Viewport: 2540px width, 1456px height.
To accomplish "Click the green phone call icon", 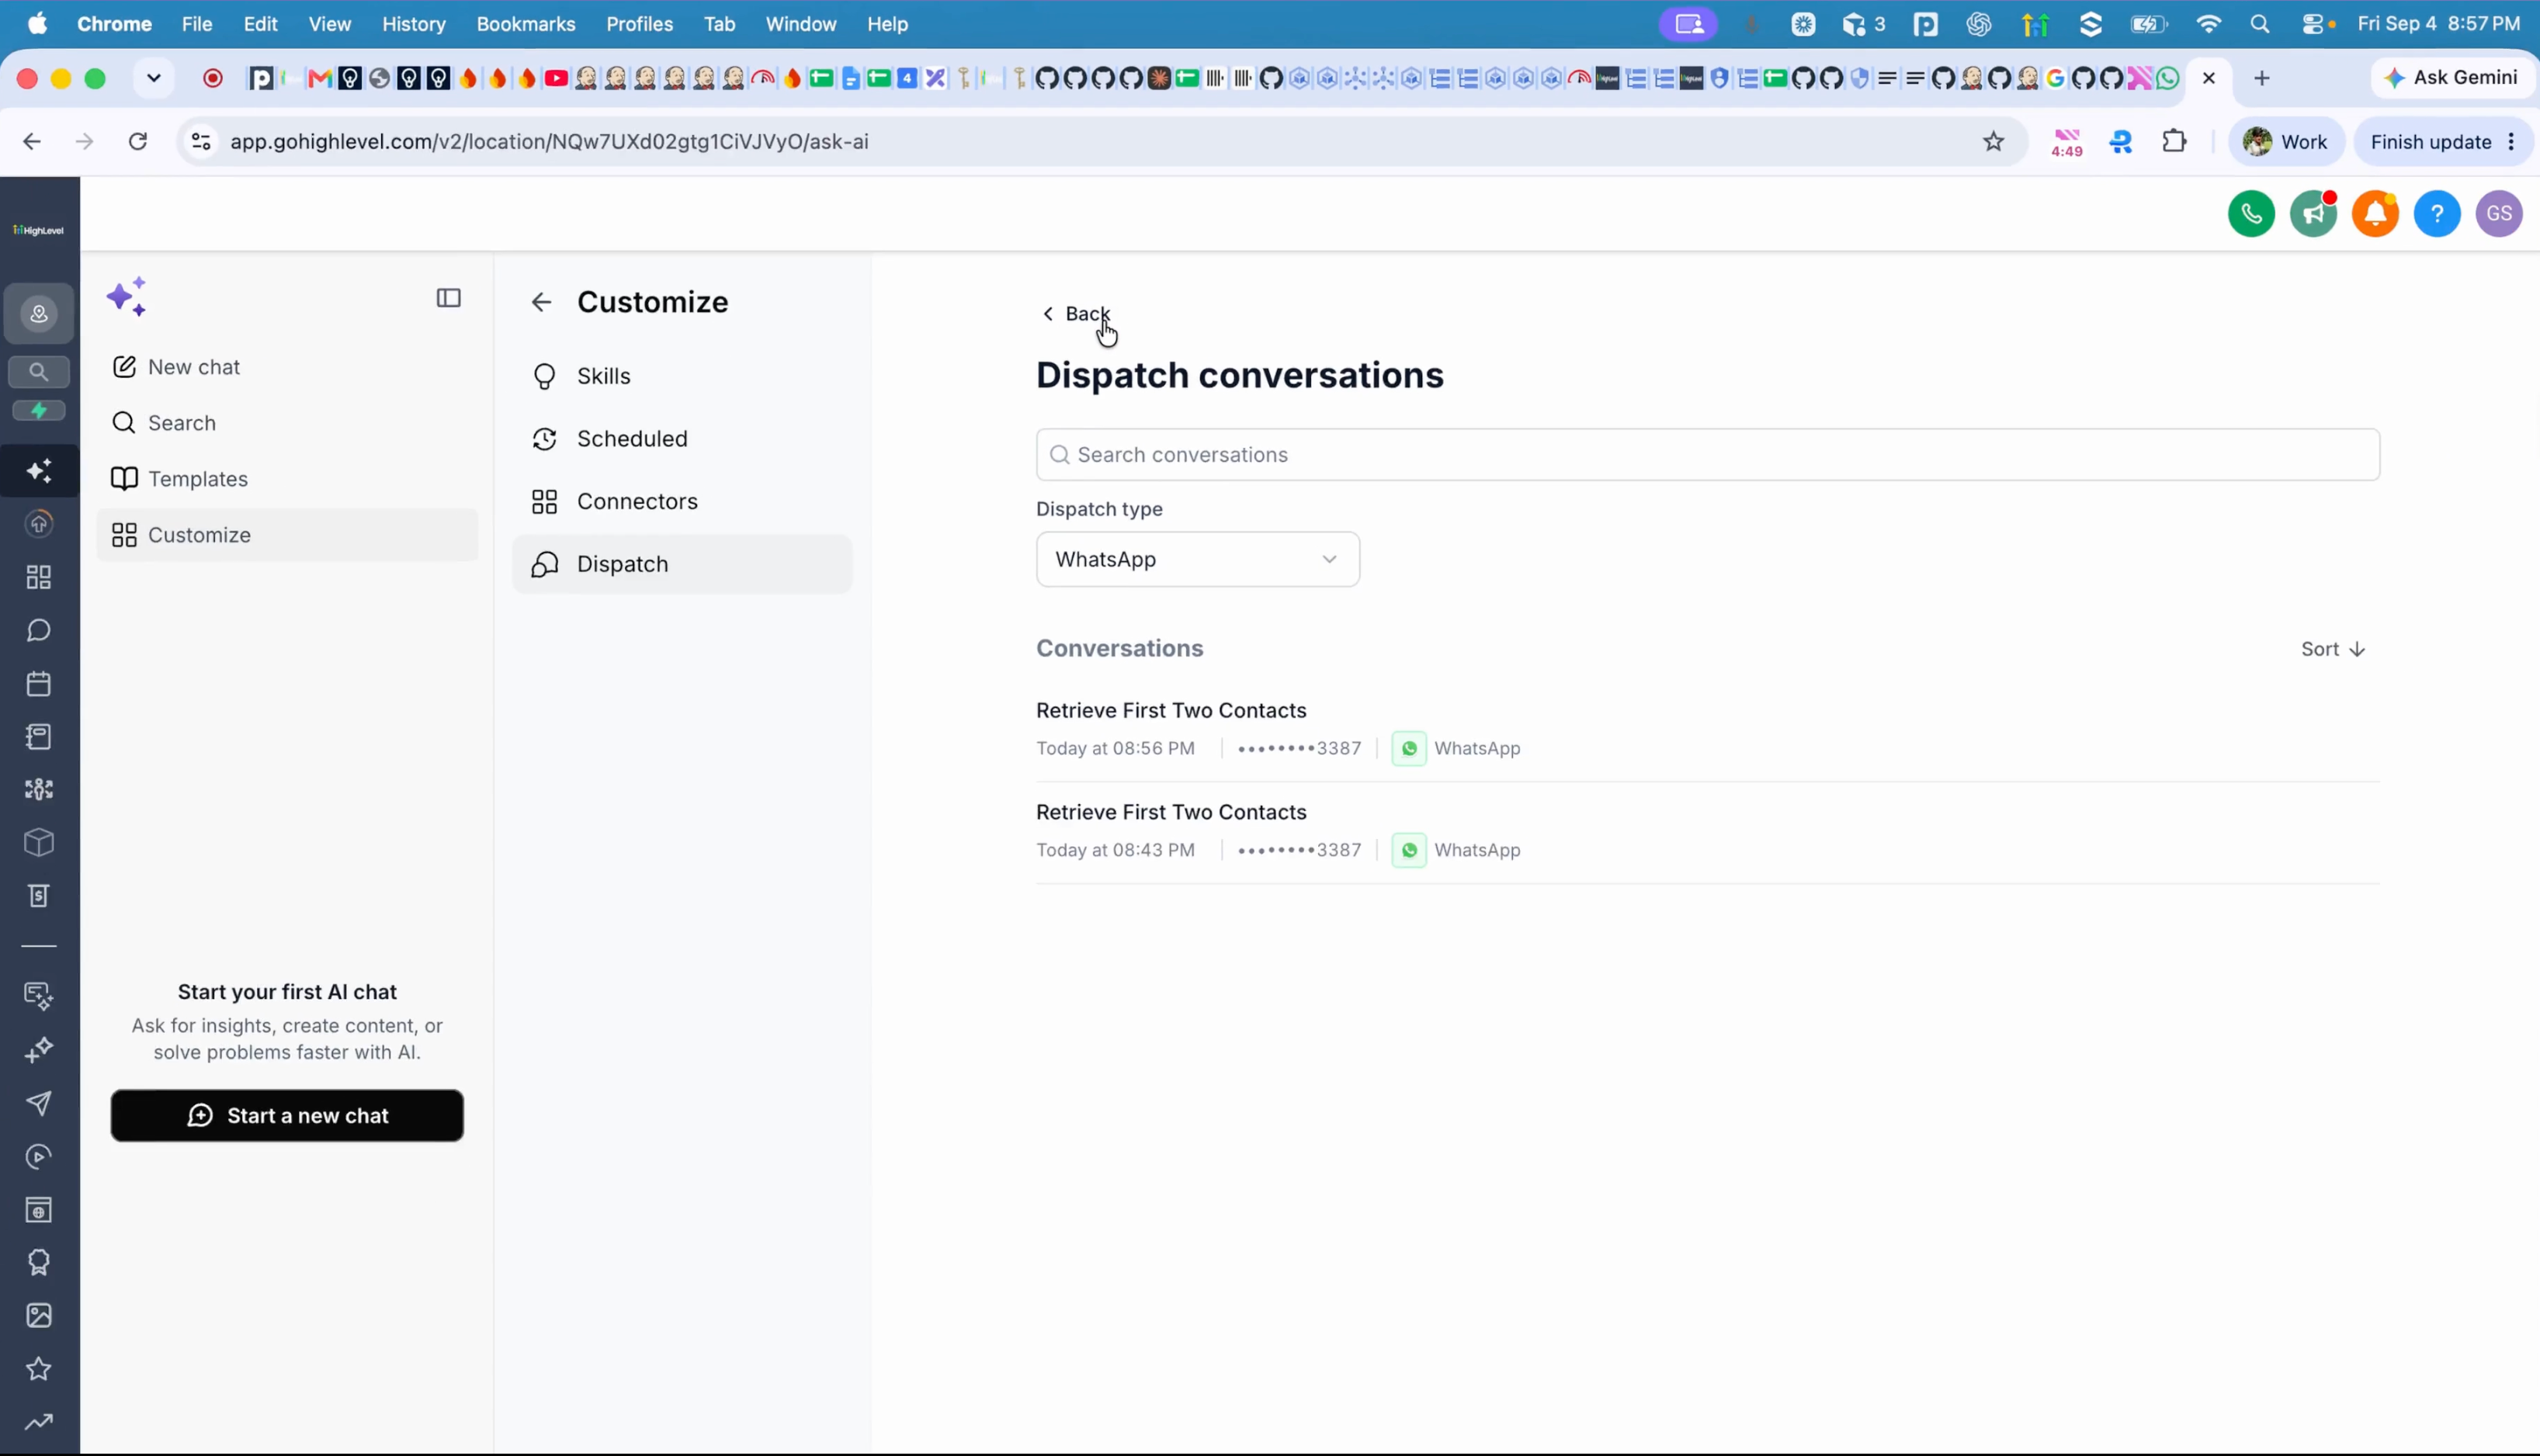I will pos(2251,213).
